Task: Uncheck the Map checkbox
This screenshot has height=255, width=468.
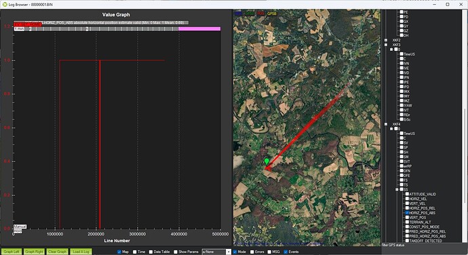Action: (119, 252)
